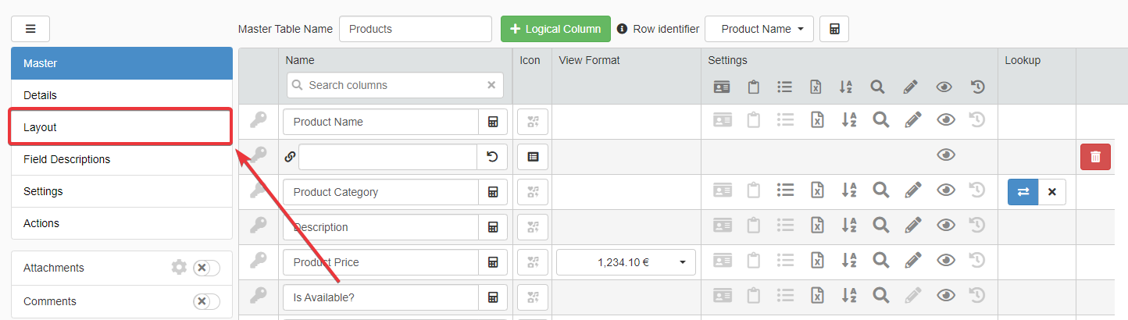The width and height of the screenshot is (1128, 320).
Task: Enable the Attachments toggle switch
Action: (206, 268)
